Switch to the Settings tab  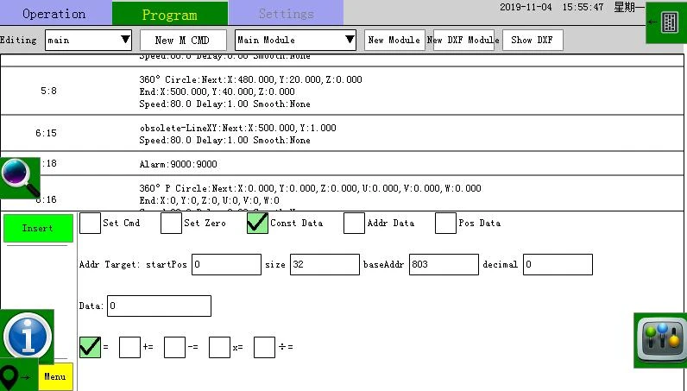tap(286, 14)
